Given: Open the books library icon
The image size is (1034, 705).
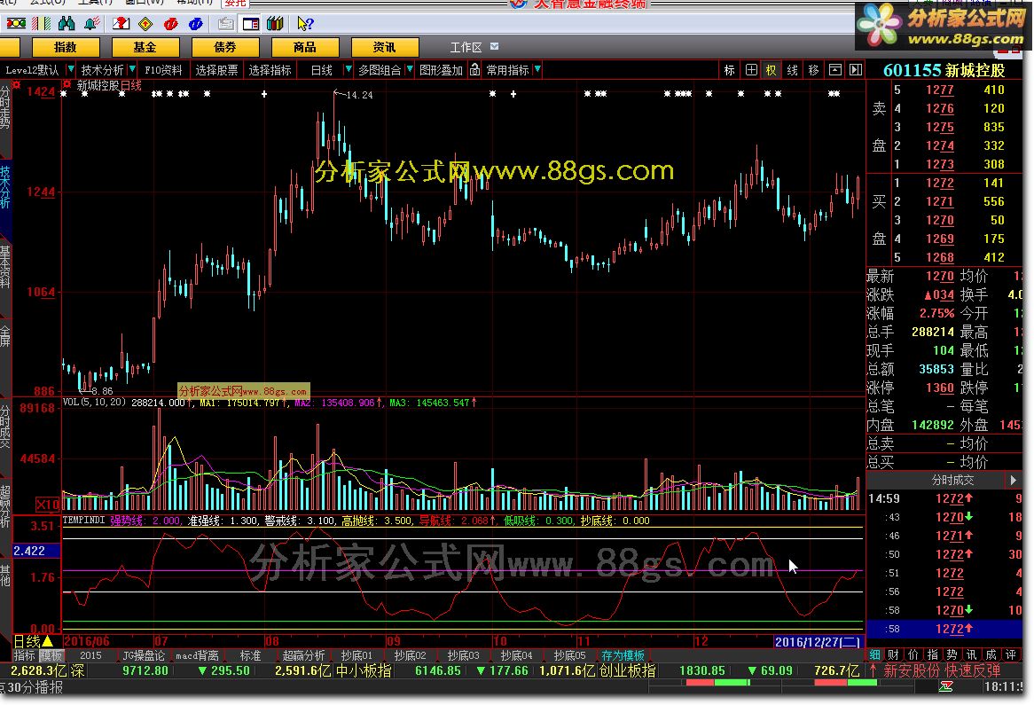Looking at the screenshot, I should [275, 25].
